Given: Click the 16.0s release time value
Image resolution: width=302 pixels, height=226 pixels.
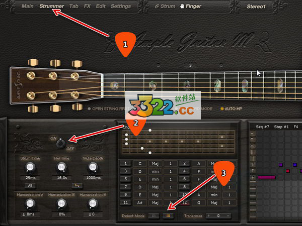Looking at the screenshot, I should coord(62,178).
